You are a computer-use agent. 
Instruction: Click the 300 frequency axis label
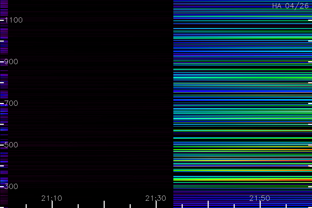point(11,186)
